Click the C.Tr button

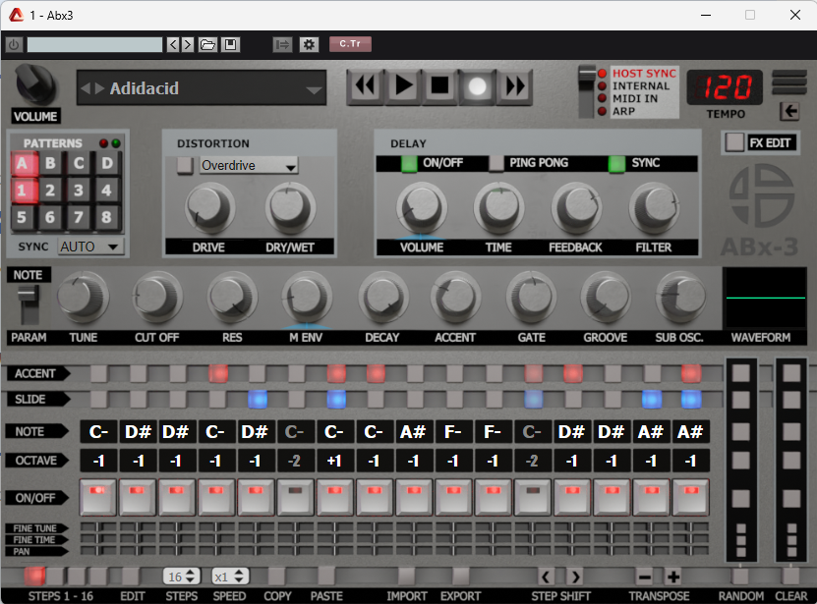pyautogui.click(x=350, y=44)
